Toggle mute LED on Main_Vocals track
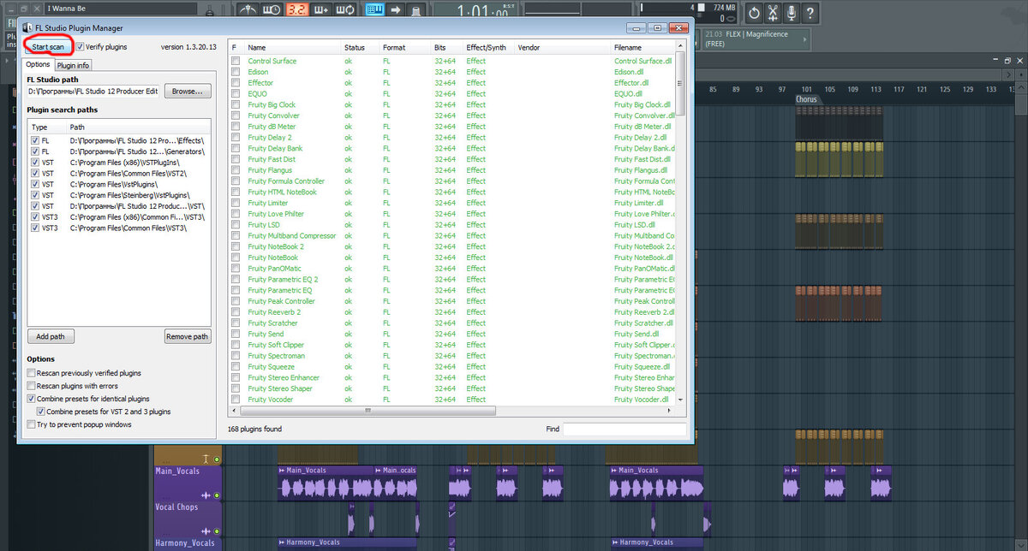Image resolution: width=1028 pixels, height=551 pixels. 217,495
